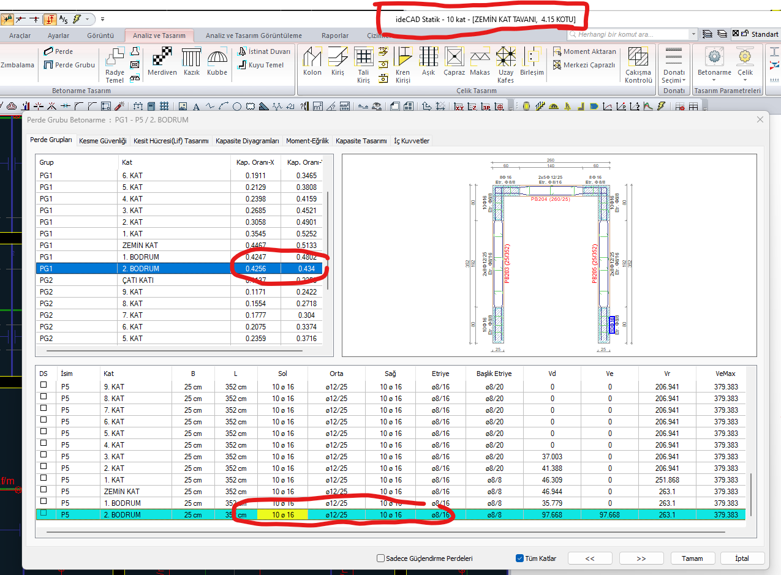
Task: Click the 3P view icon
Action: 486,107
